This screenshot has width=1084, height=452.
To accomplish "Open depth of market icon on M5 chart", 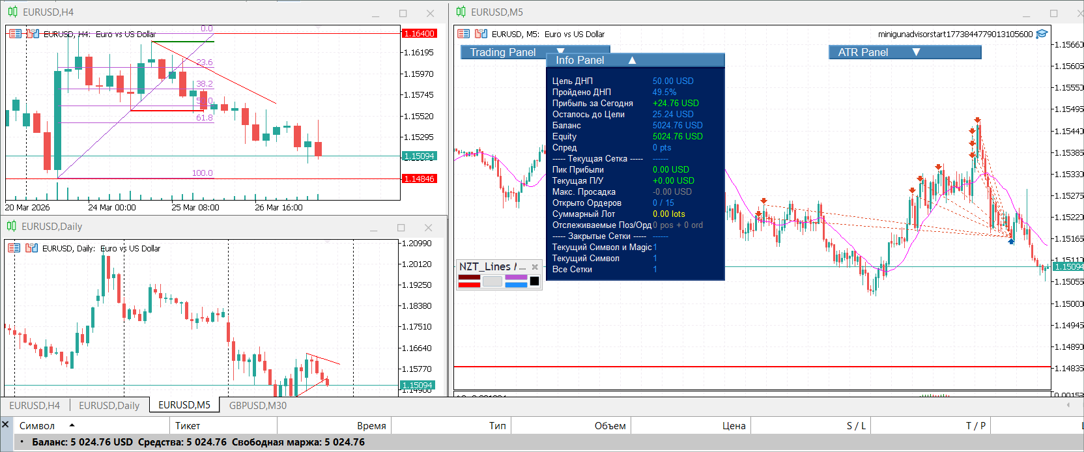I will coord(481,34).
